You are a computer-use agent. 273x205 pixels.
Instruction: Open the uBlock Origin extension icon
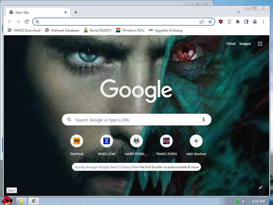(x=220, y=22)
